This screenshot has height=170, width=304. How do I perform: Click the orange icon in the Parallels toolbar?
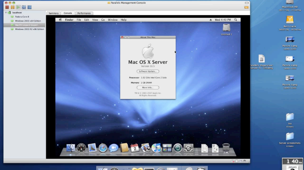(247, 7)
